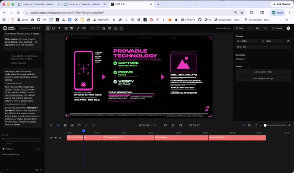Select the Text tool
The height and width of the screenshot is (173, 294).
point(59,28)
